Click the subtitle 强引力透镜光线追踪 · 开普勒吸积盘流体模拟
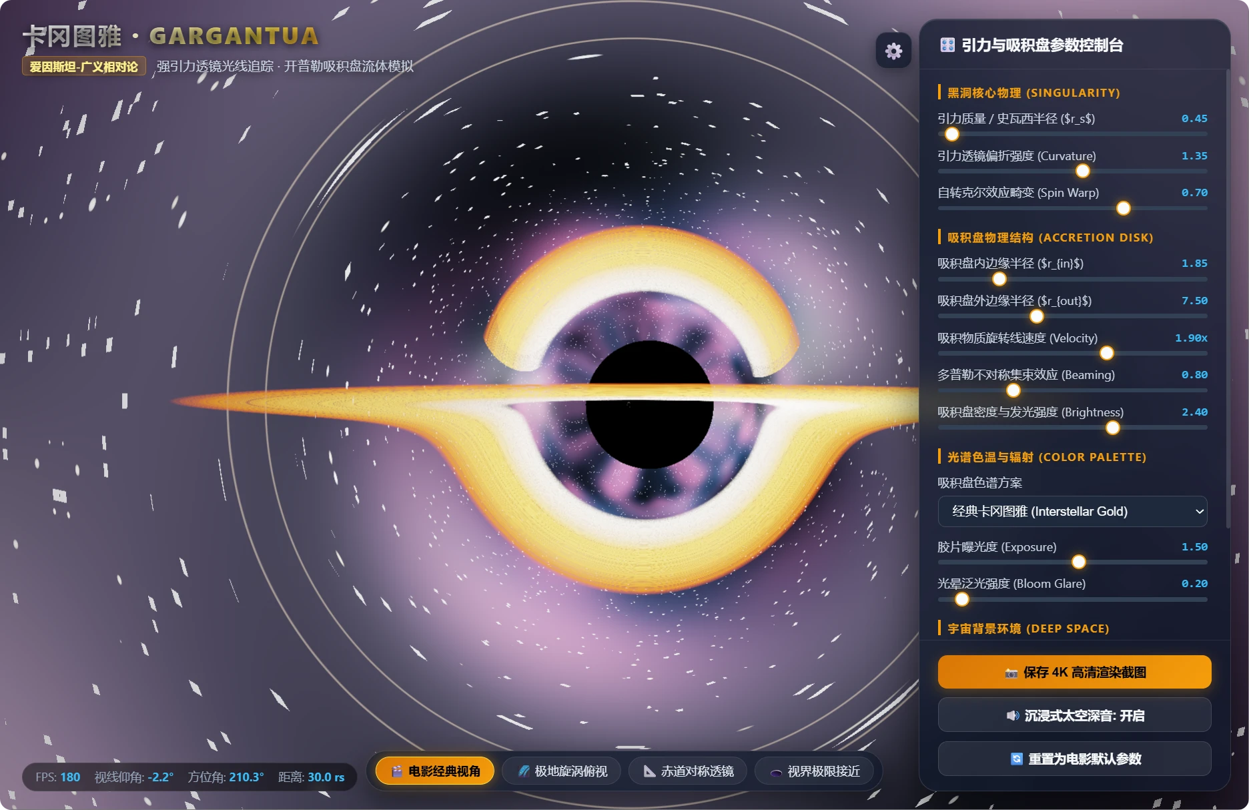1249x810 pixels. [x=285, y=66]
